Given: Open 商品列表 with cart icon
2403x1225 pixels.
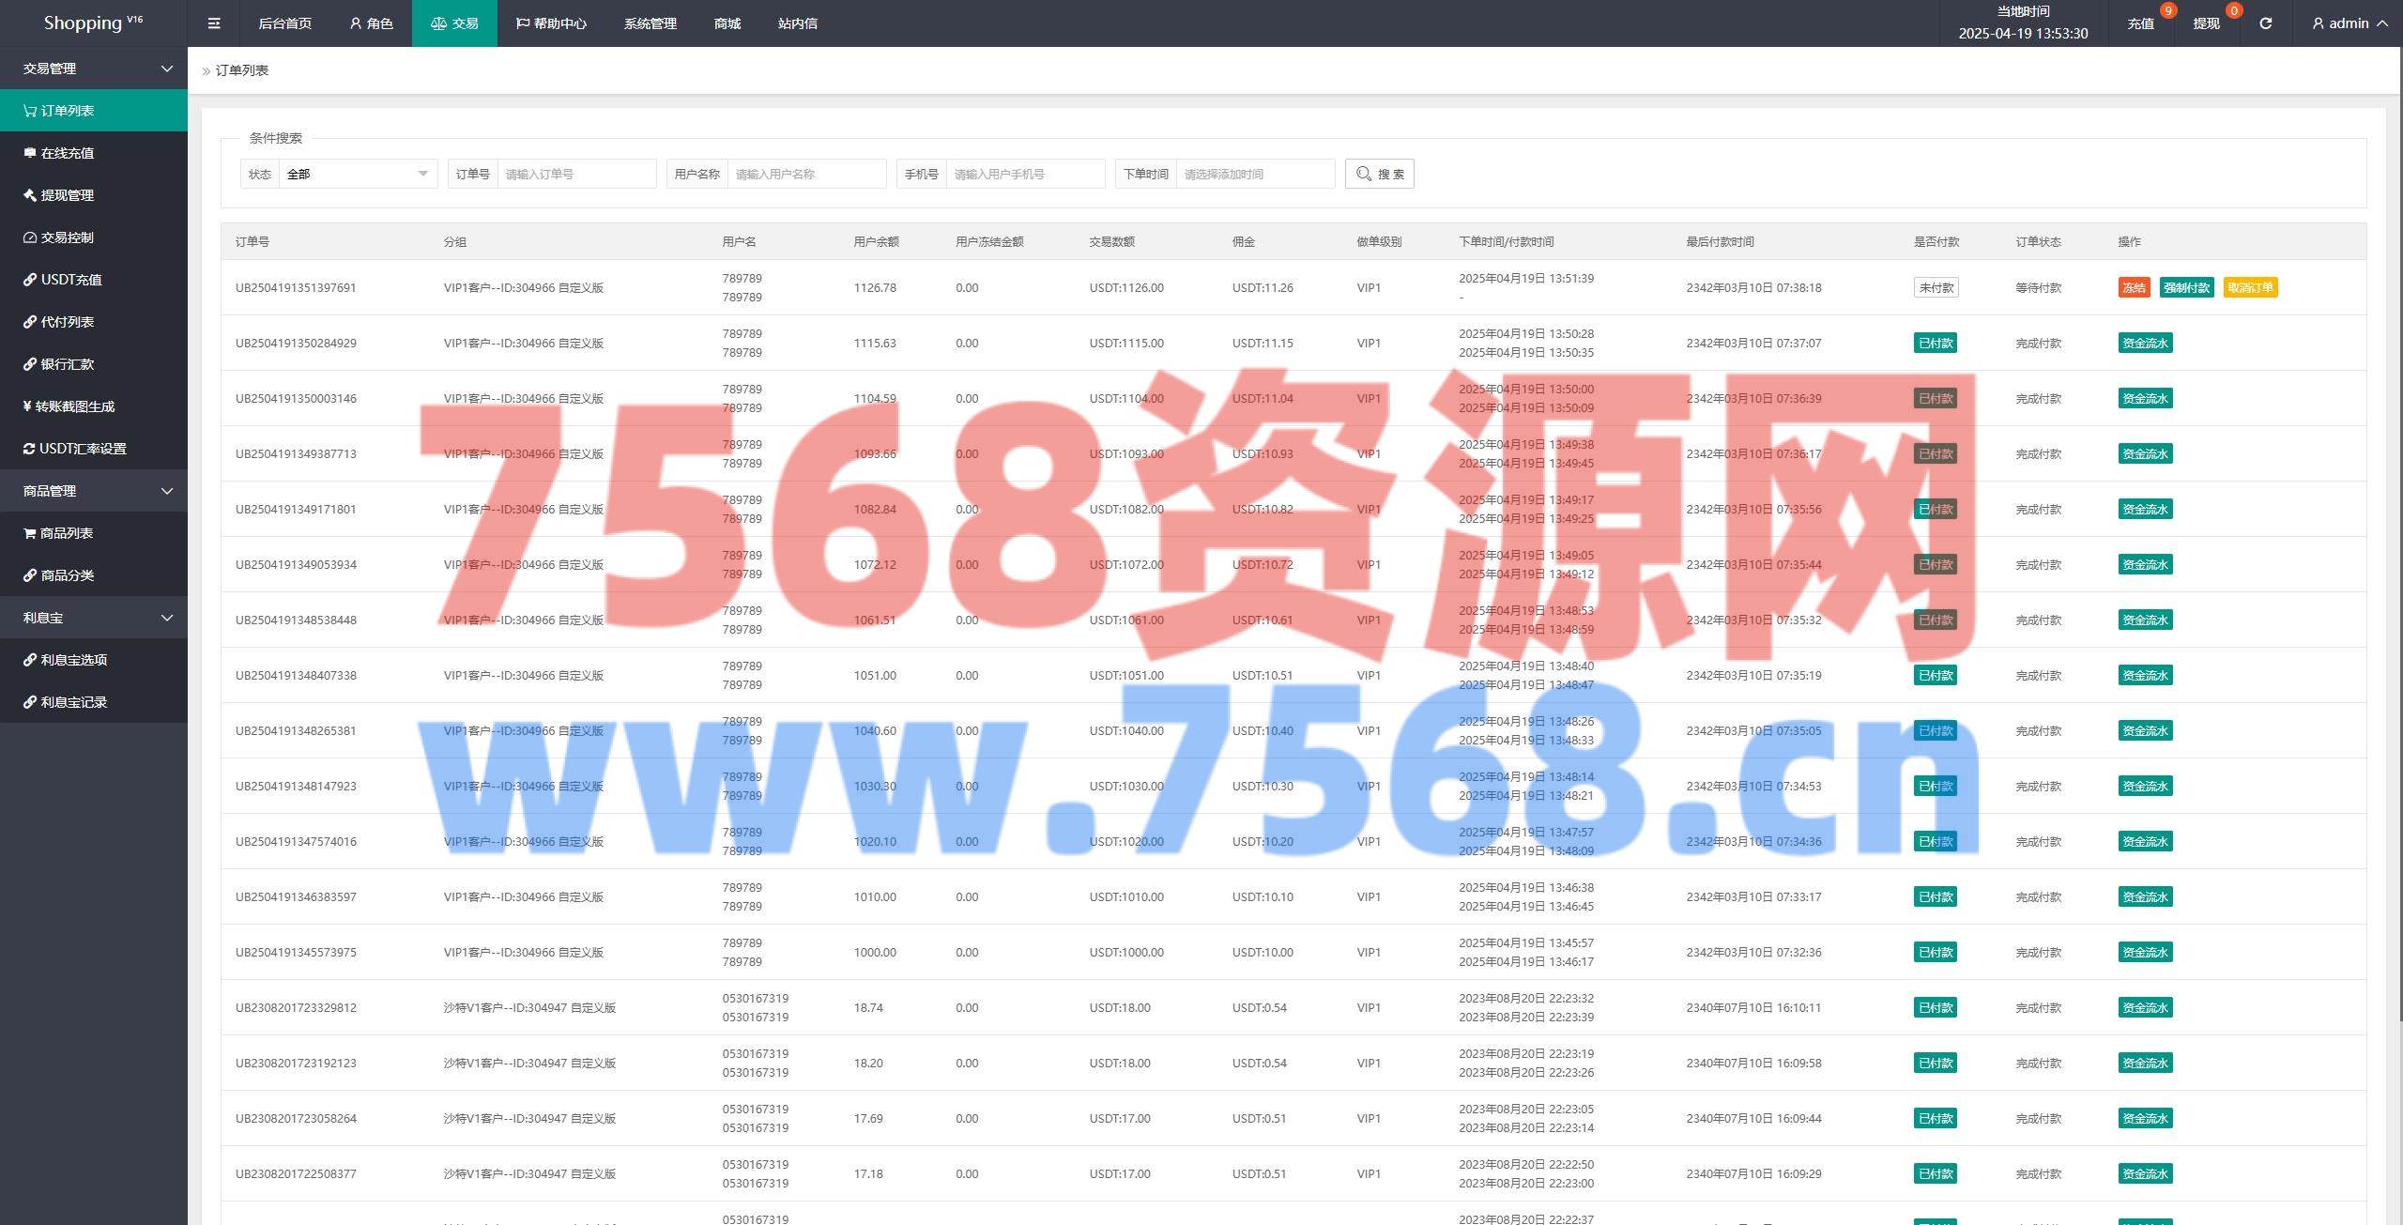Looking at the screenshot, I should (x=66, y=533).
